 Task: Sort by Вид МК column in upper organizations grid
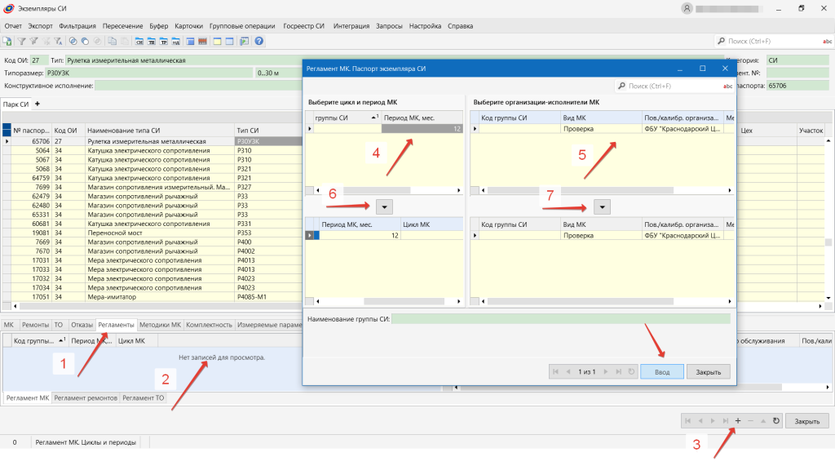[601, 118]
